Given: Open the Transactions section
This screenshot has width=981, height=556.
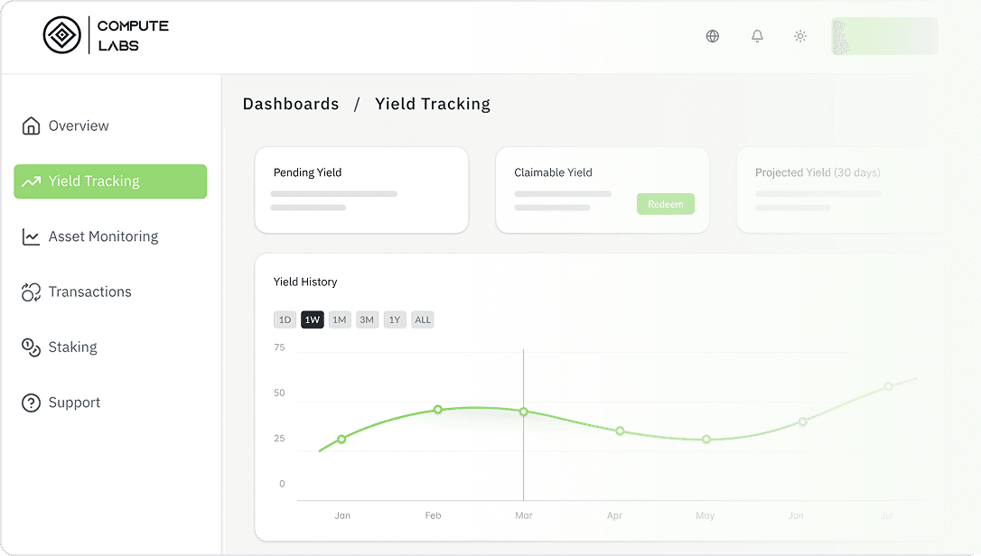Looking at the screenshot, I should pos(90,292).
